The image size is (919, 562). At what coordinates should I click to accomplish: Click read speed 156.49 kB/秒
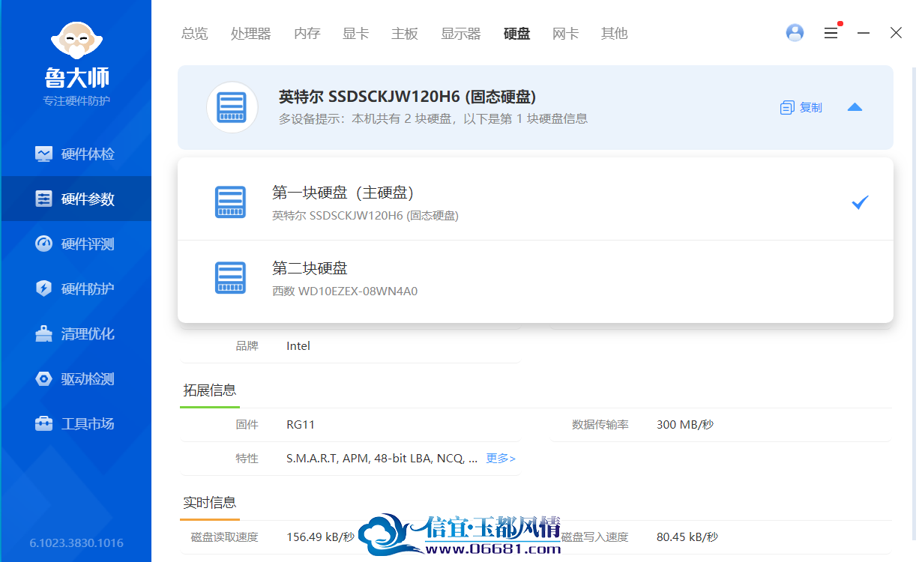coord(320,537)
